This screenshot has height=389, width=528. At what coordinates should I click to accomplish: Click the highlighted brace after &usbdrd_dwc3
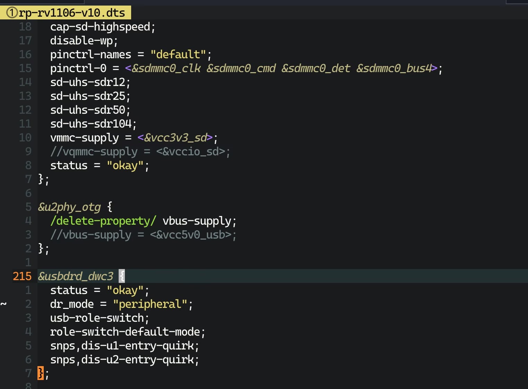click(x=122, y=276)
